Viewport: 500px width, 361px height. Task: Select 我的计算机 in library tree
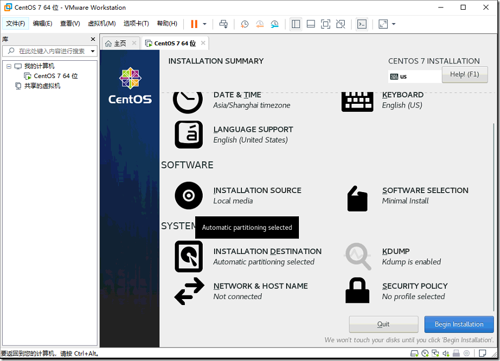[x=39, y=66]
